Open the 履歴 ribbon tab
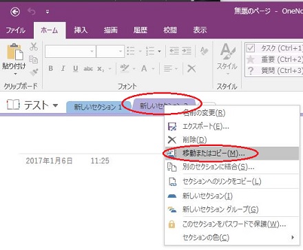The height and width of the screenshot is (250, 303). [140, 30]
